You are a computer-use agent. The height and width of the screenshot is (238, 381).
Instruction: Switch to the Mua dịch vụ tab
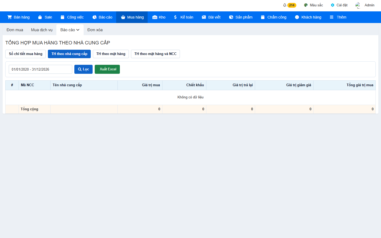point(42,30)
